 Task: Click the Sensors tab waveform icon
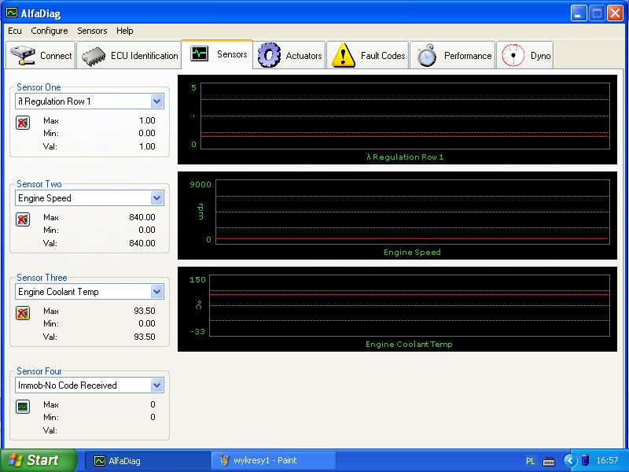pos(199,53)
